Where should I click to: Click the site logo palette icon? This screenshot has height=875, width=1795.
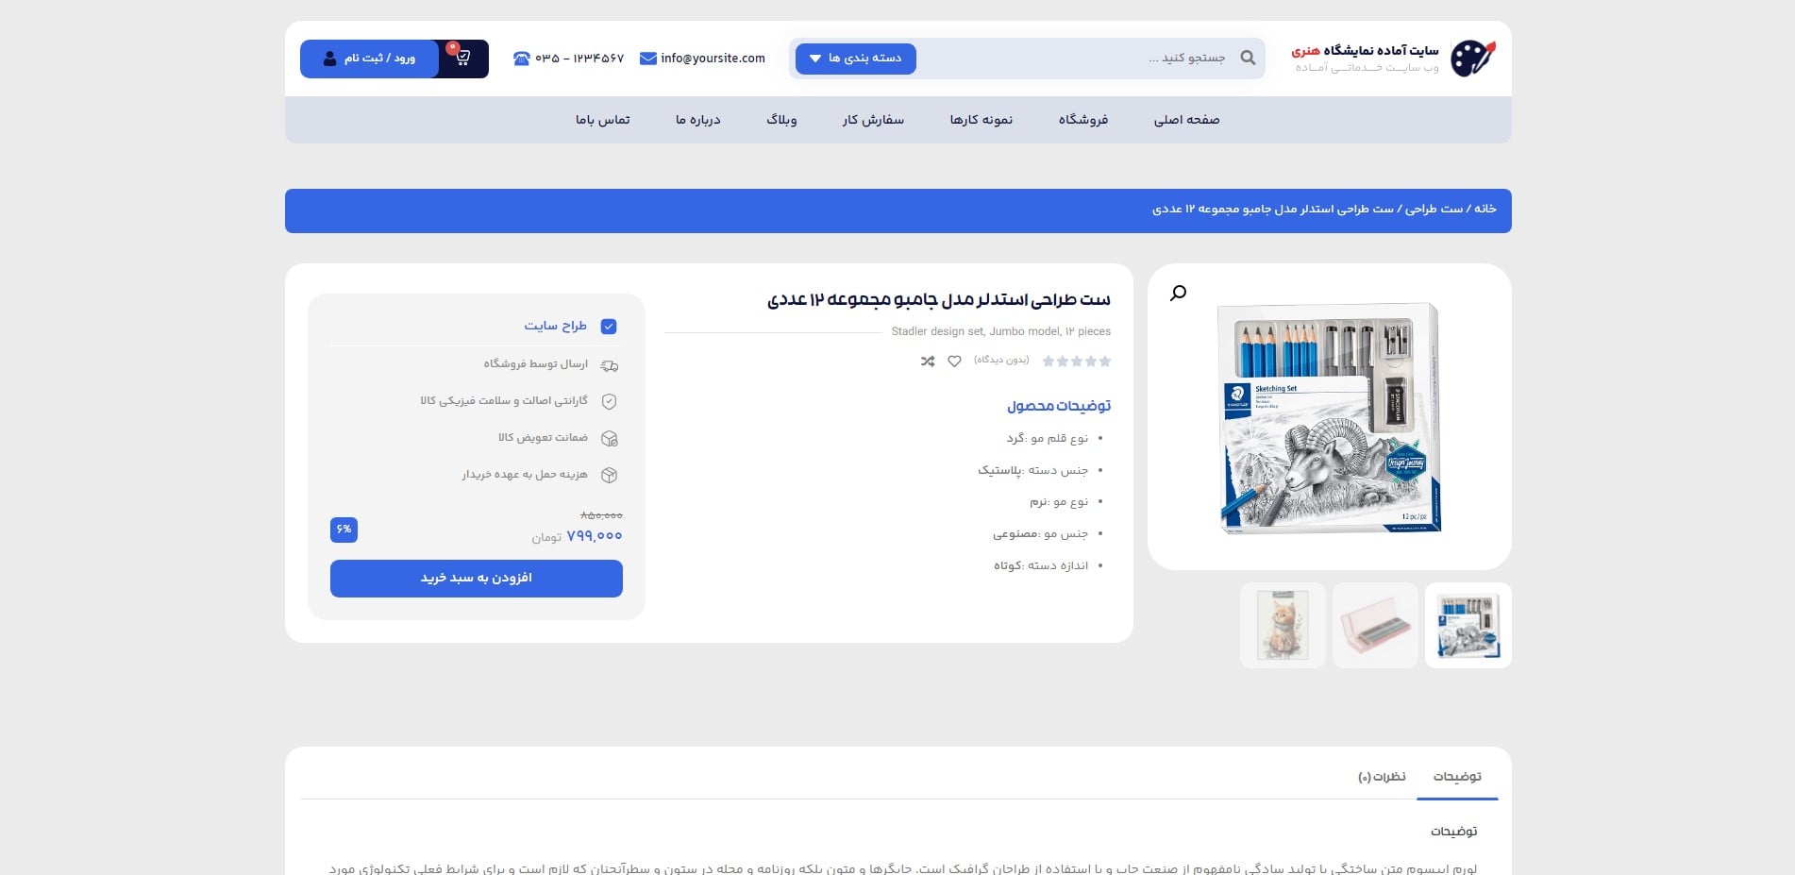tap(1473, 59)
